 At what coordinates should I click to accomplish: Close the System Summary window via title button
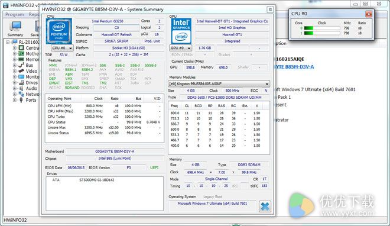tap(270, 9)
